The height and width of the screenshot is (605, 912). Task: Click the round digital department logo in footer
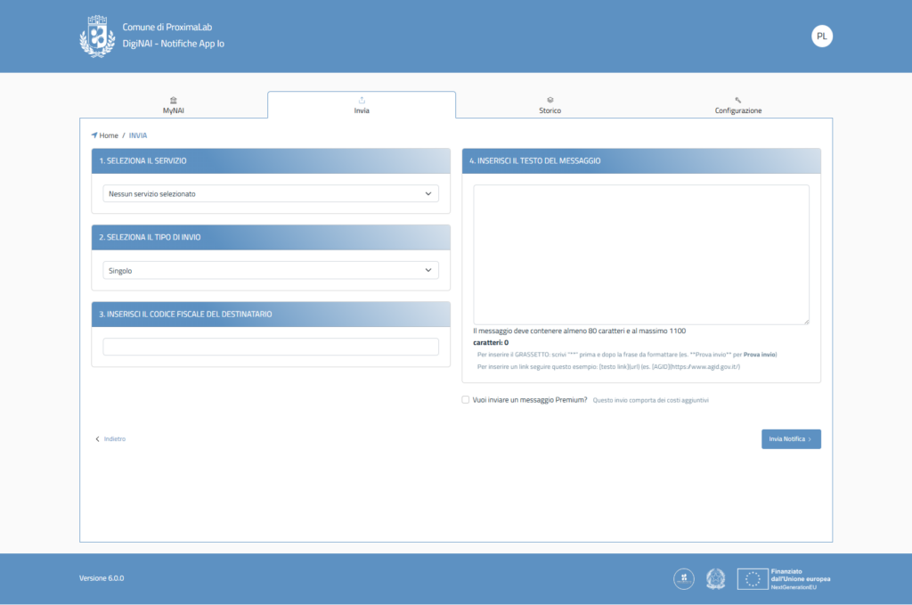tap(684, 578)
